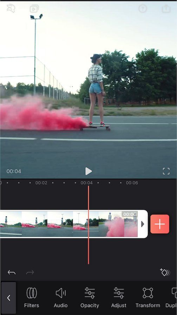The height and width of the screenshot is (315, 177).
Task: Open the Transform tool
Action: pyautogui.click(x=148, y=297)
